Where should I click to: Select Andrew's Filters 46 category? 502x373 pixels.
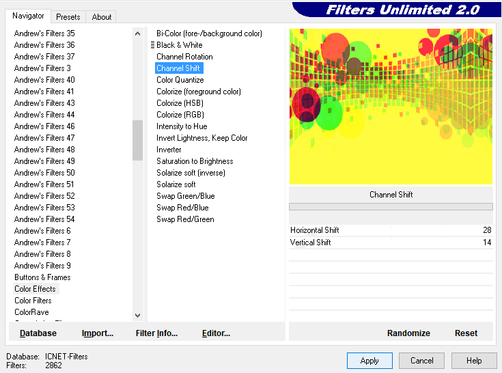tap(44, 126)
